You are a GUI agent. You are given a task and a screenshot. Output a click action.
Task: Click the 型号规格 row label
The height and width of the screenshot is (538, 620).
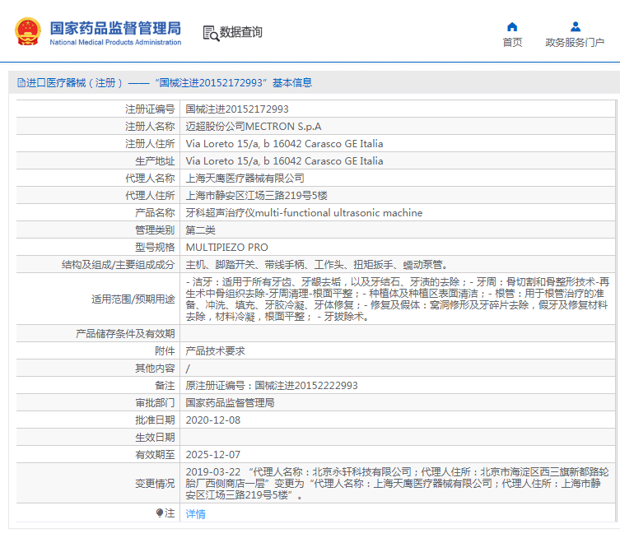(155, 248)
